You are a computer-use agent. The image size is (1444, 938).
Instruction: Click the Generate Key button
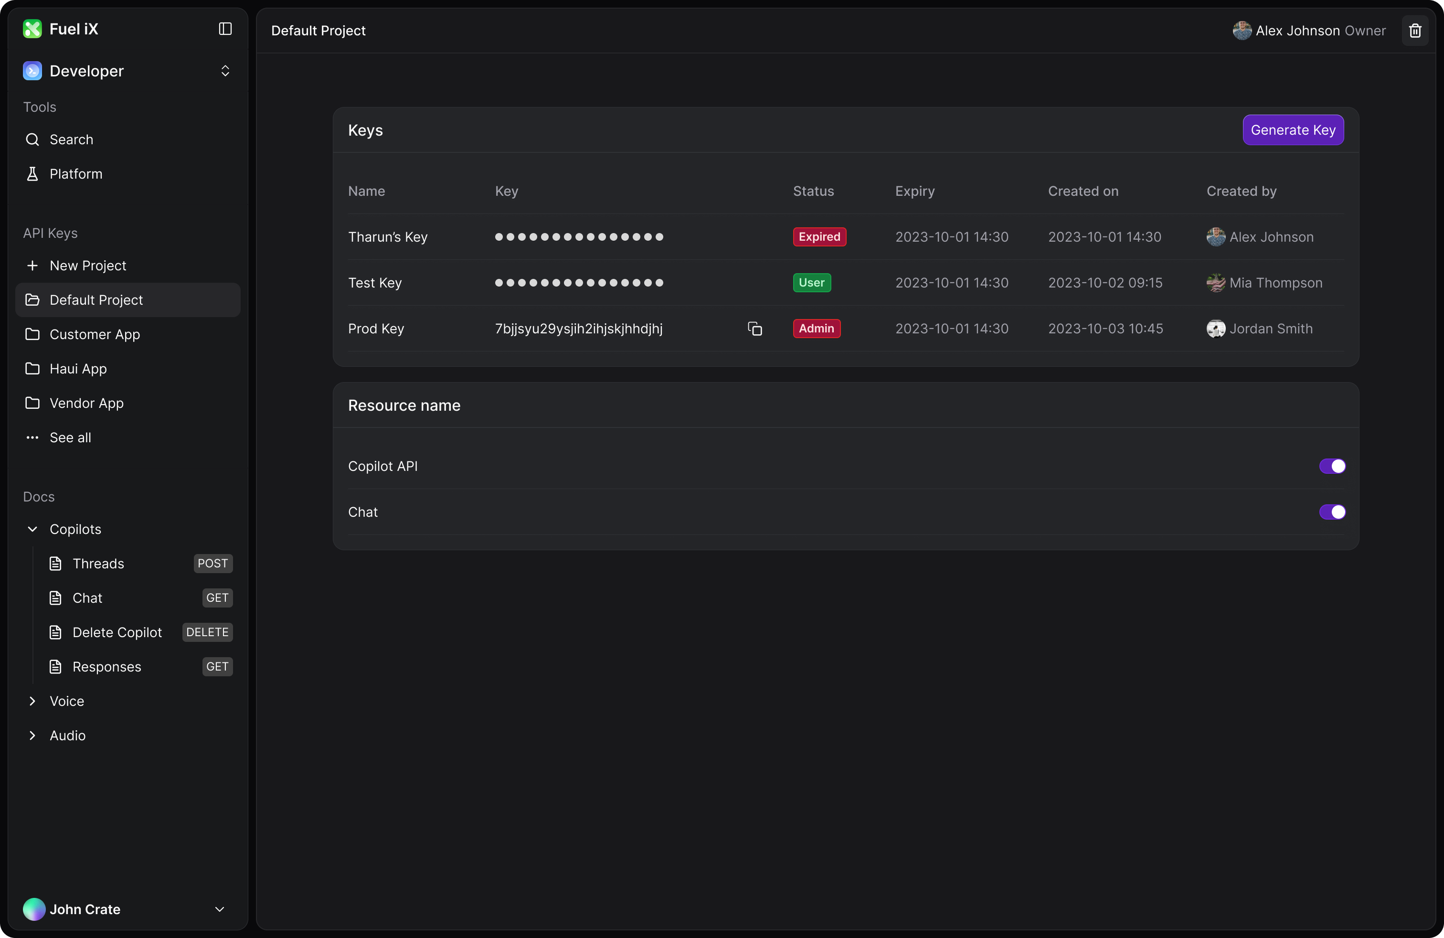pyautogui.click(x=1293, y=130)
